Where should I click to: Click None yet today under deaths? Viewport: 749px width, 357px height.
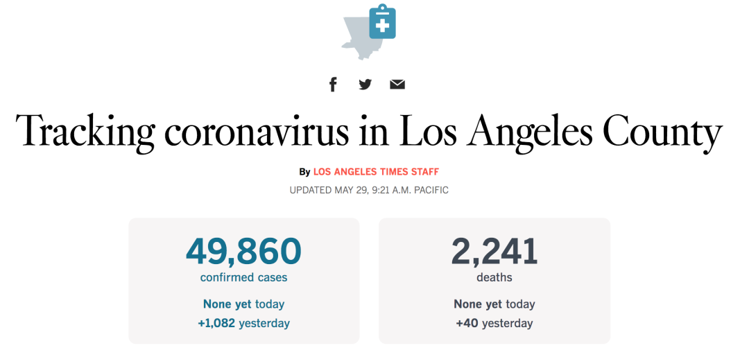494,304
